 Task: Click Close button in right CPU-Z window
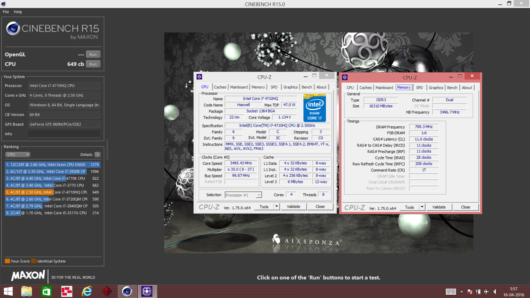pos(465,207)
